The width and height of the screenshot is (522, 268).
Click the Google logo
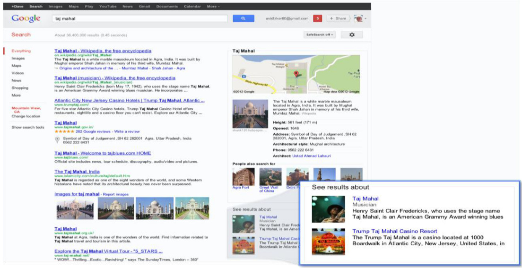pyautogui.click(x=26, y=18)
